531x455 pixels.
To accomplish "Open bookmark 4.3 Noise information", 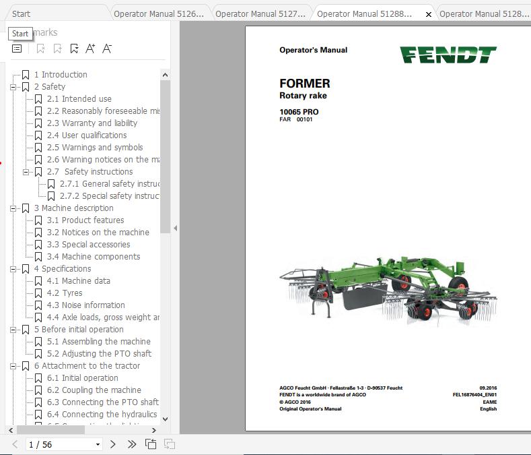I will pos(86,305).
